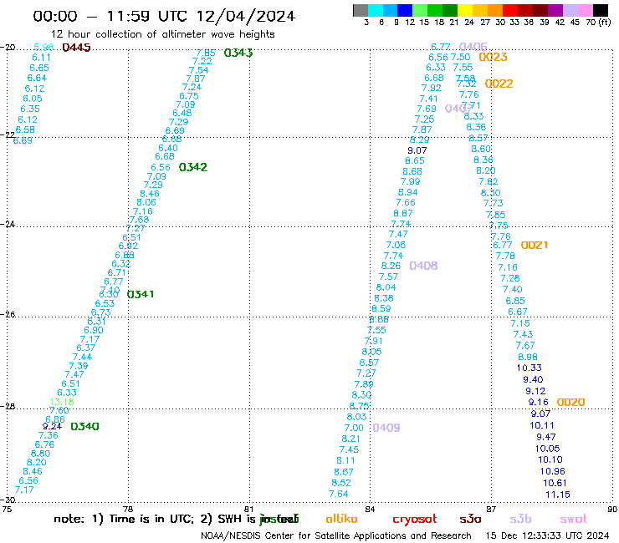Select the wave height value 7.91
The image size is (619, 543).
pos(373,341)
